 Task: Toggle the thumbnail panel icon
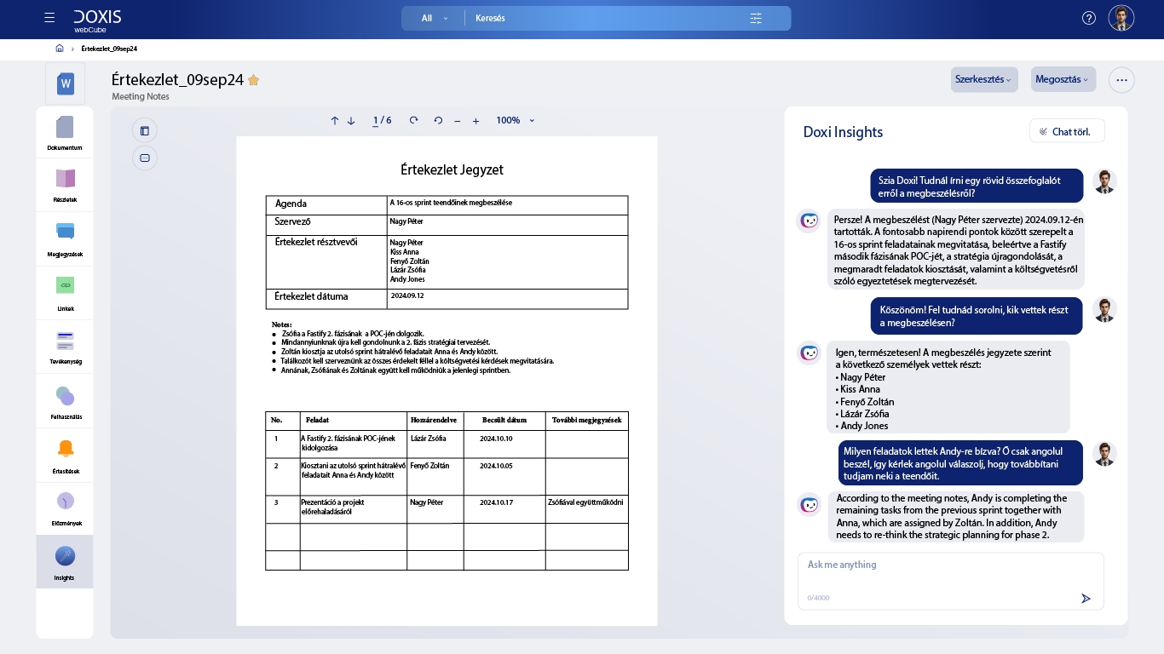pos(145,131)
